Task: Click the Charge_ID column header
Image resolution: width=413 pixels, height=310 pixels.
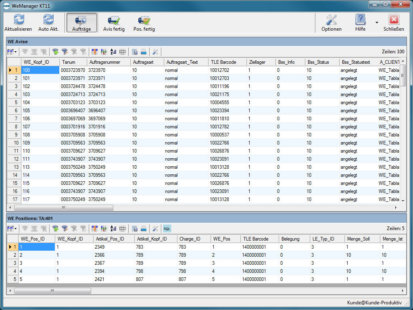Action: (194, 239)
